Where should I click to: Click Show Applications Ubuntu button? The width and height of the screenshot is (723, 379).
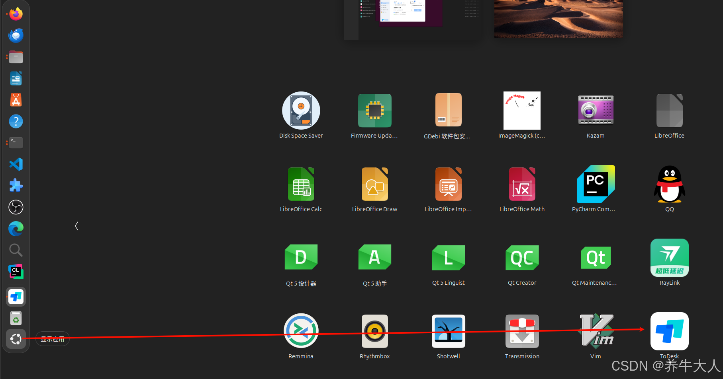pos(16,339)
